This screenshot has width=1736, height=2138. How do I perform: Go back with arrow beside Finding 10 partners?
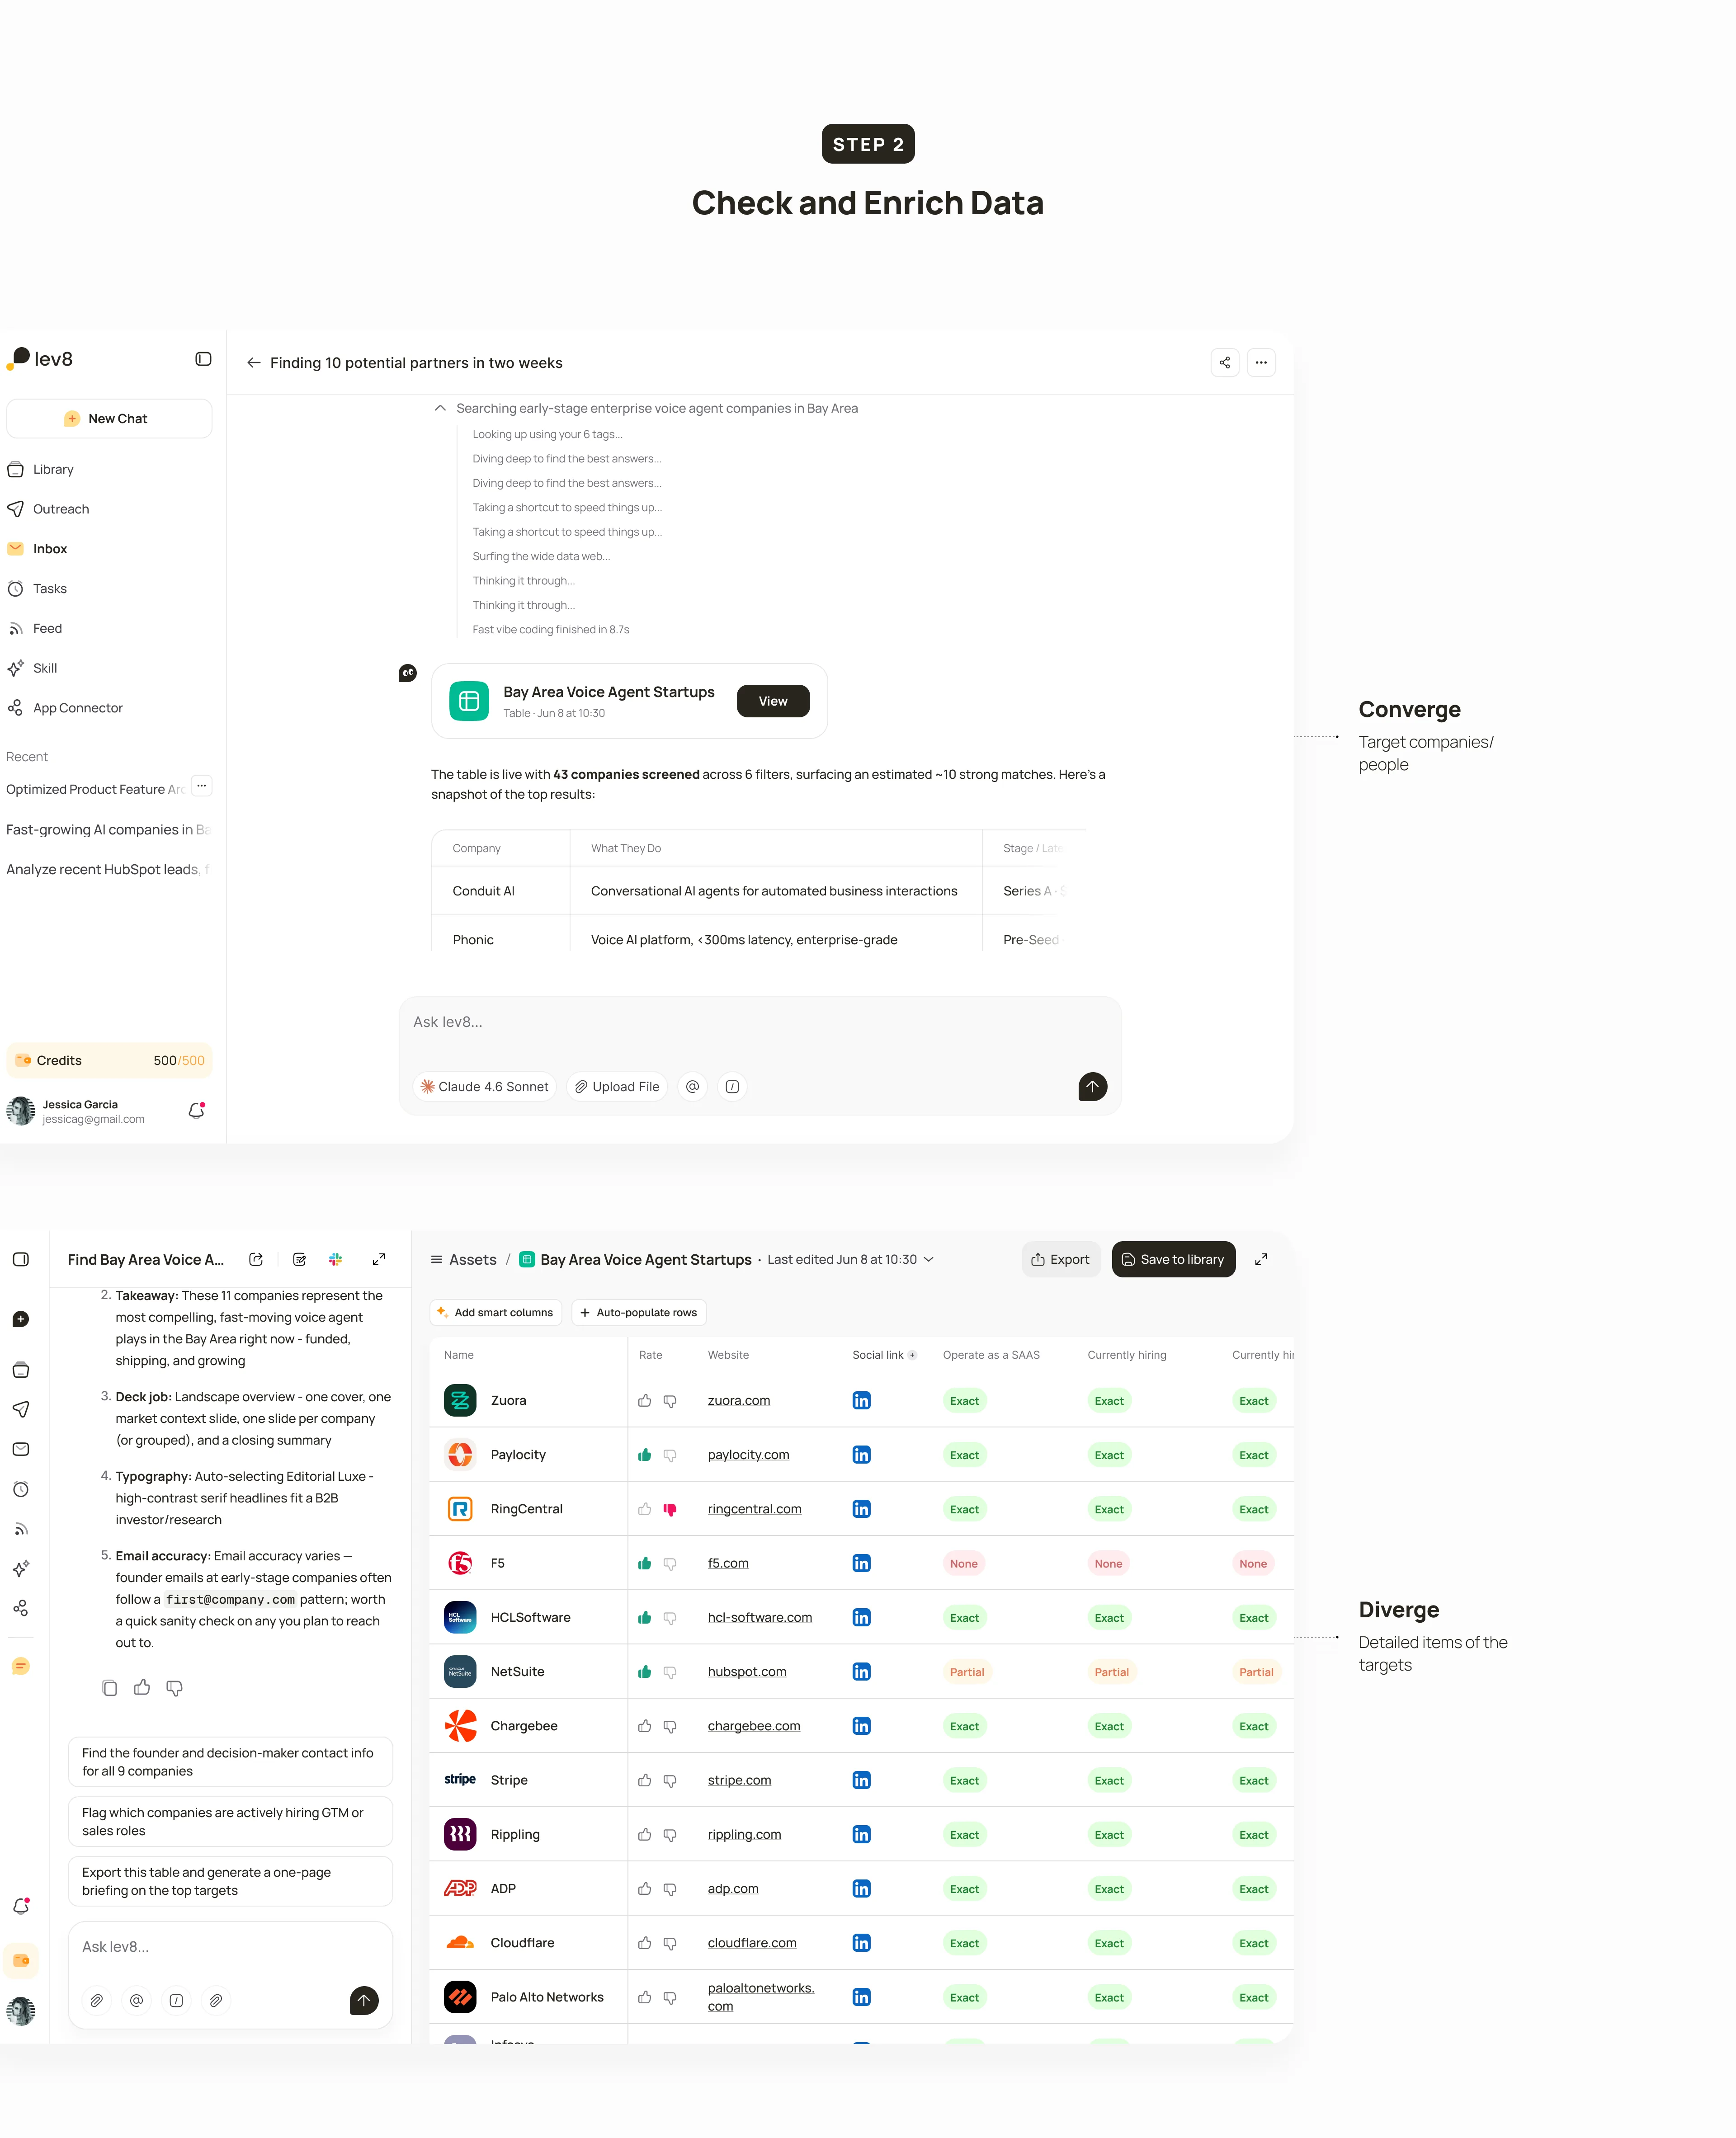coord(254,363)
